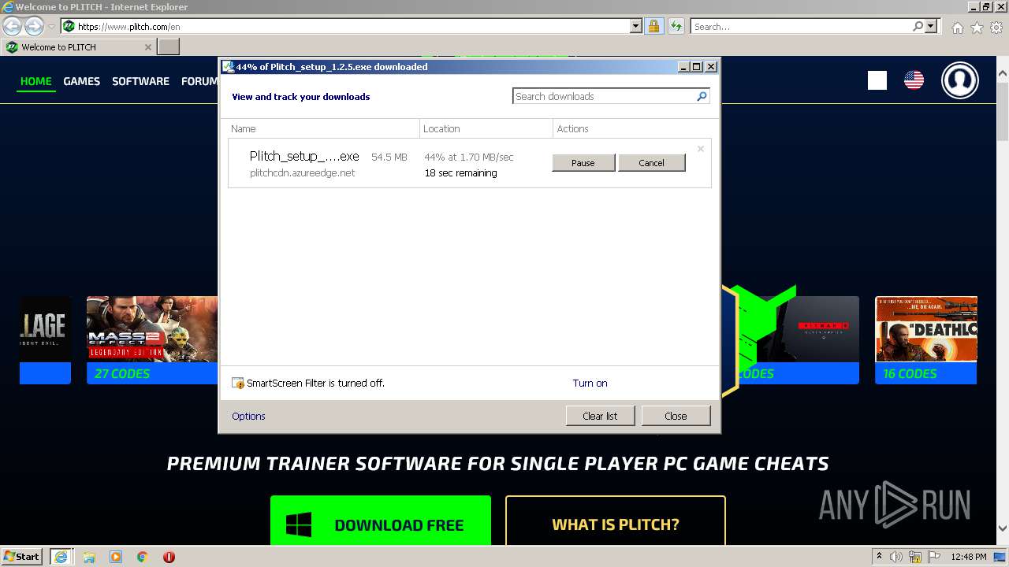Click the 16 CODES label
Image resolution: width=1009 pixels, height=567 pixels.
point(910,374)
